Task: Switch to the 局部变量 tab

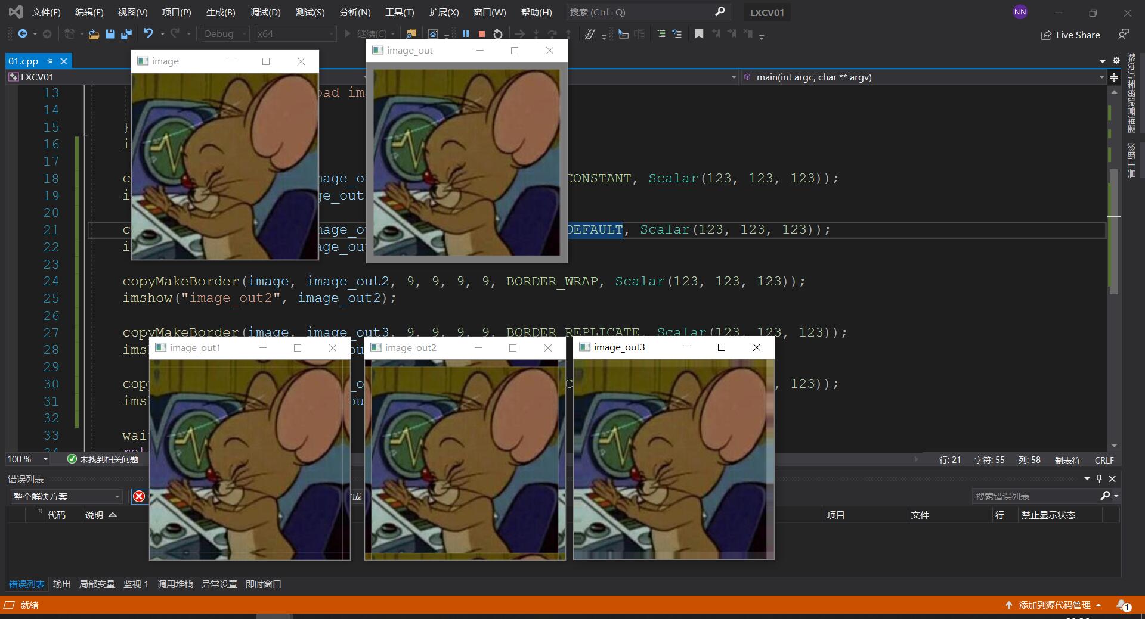Action: tap(97, 584)
